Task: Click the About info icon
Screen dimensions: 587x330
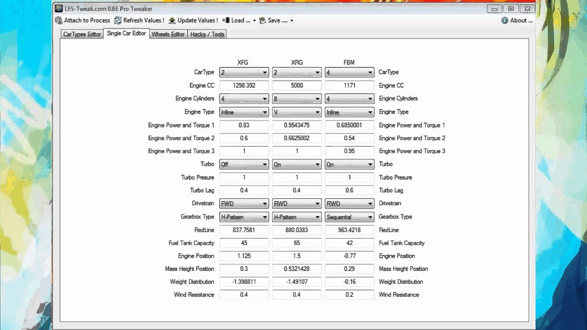Action: click(x=505, y=21)
